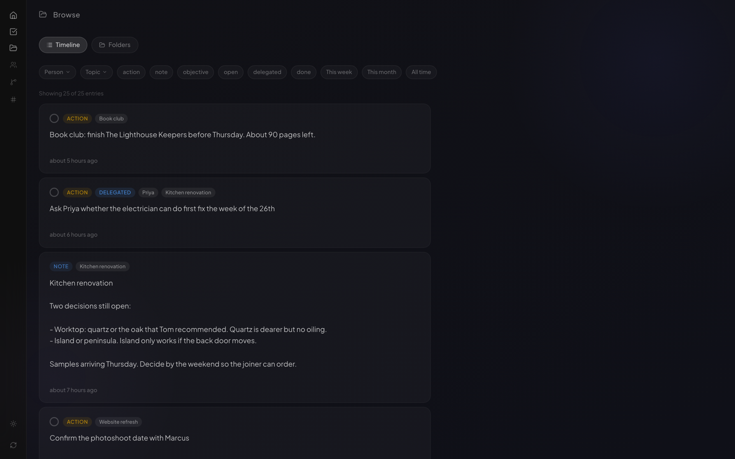Mark the Ask Priya action as done
The height and width of the screenshot is (459, 735).
(x=54, y=192)
